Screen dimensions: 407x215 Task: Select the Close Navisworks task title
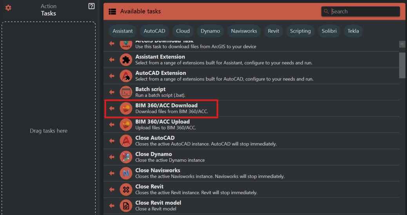pyautogui.click(x=158, y=170)
